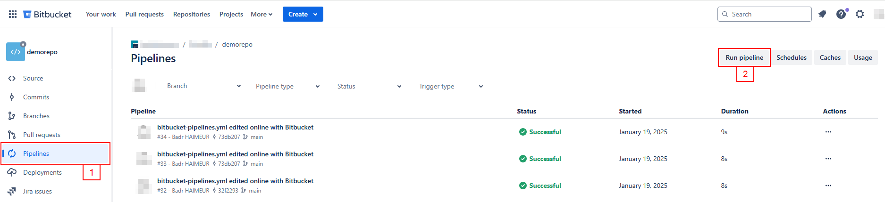Image resolution: width=885 pixels, height=202 pixels.
Task: Open the notifications icon
Action: (x=822, y=14)
